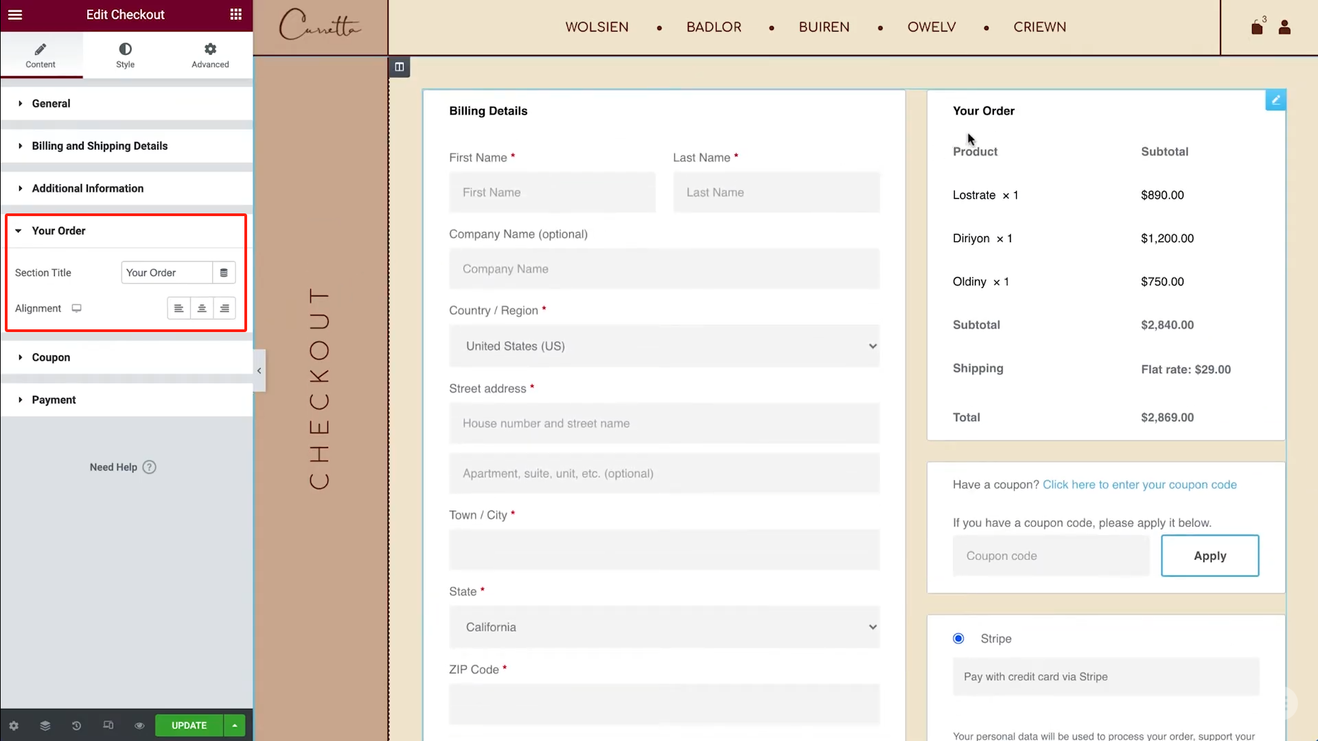Screen dimensions: 1318x741
Task: Set alignment to right
Action: tap(224, 308)
